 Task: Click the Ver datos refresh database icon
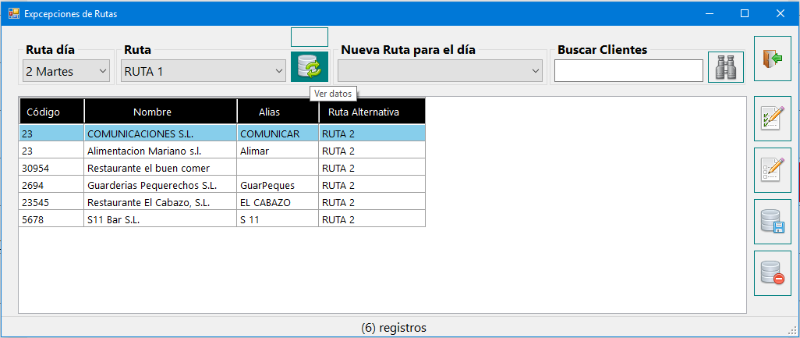point(310,67)
